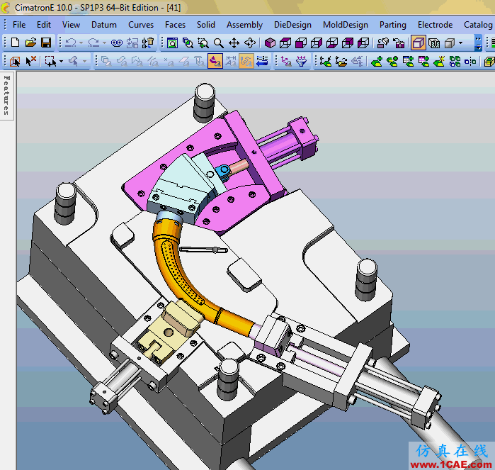Image resolution: width=495 pixels, height=470 pixels.
Task: Toggle hidden-lines wireframe display mode
Action: (x=434, y=43)
